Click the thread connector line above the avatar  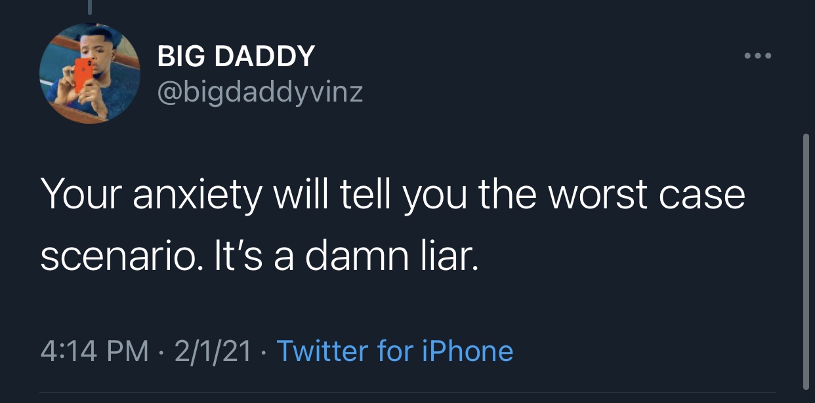click(x=89, y=7)
